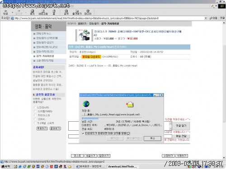Select the LCD모니터 poll radio button

click(35, 107)
